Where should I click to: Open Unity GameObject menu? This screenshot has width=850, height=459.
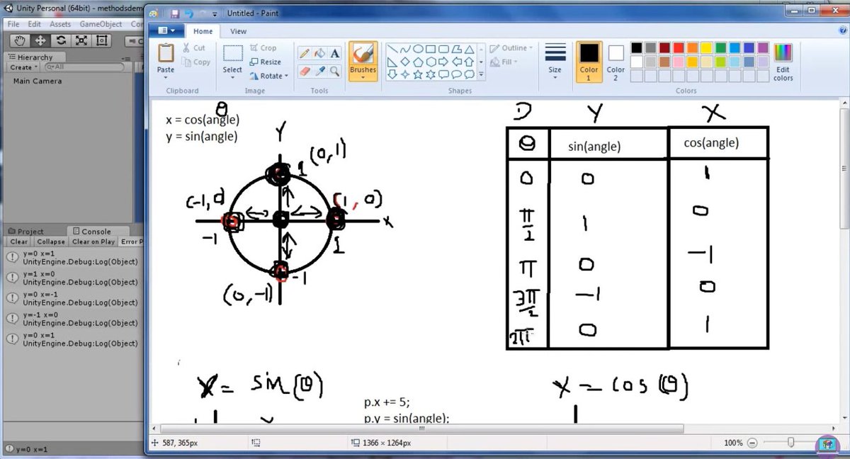point(101,24)
